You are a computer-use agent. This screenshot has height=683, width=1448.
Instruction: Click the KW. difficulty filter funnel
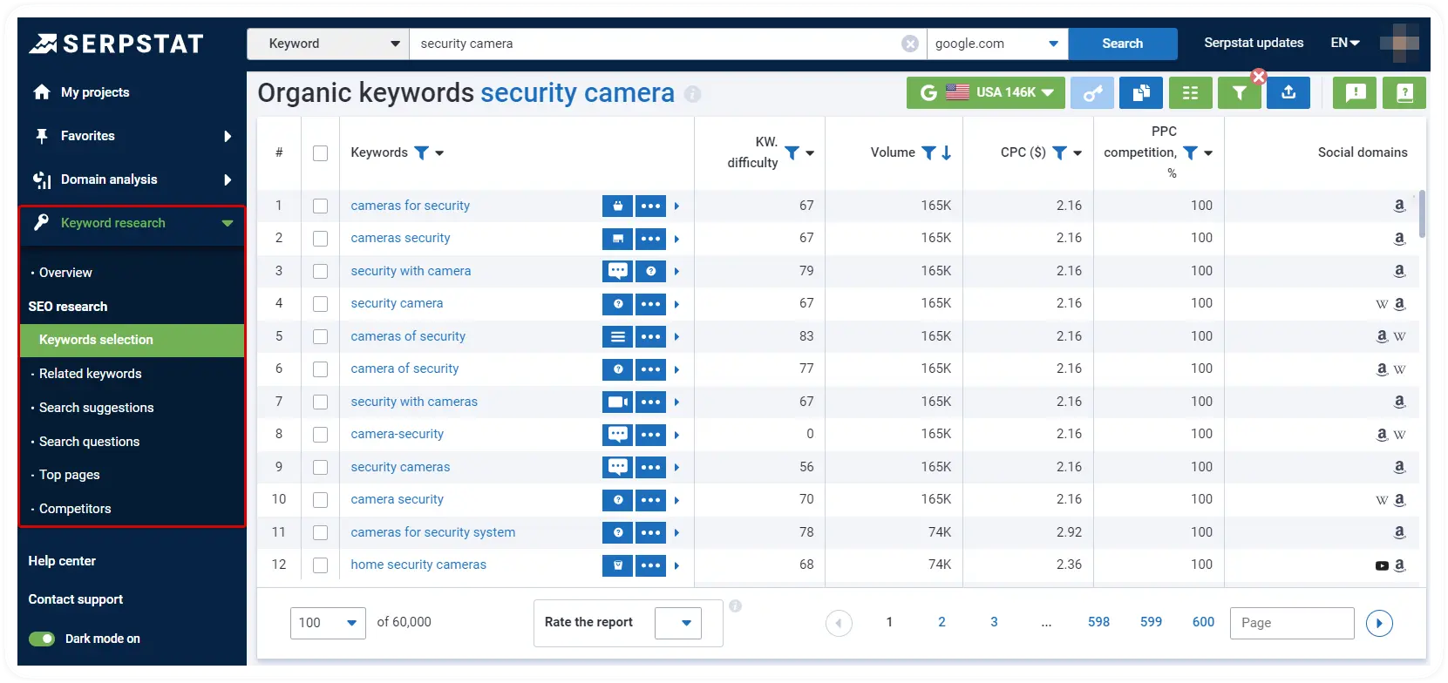[x=792, y=152]
